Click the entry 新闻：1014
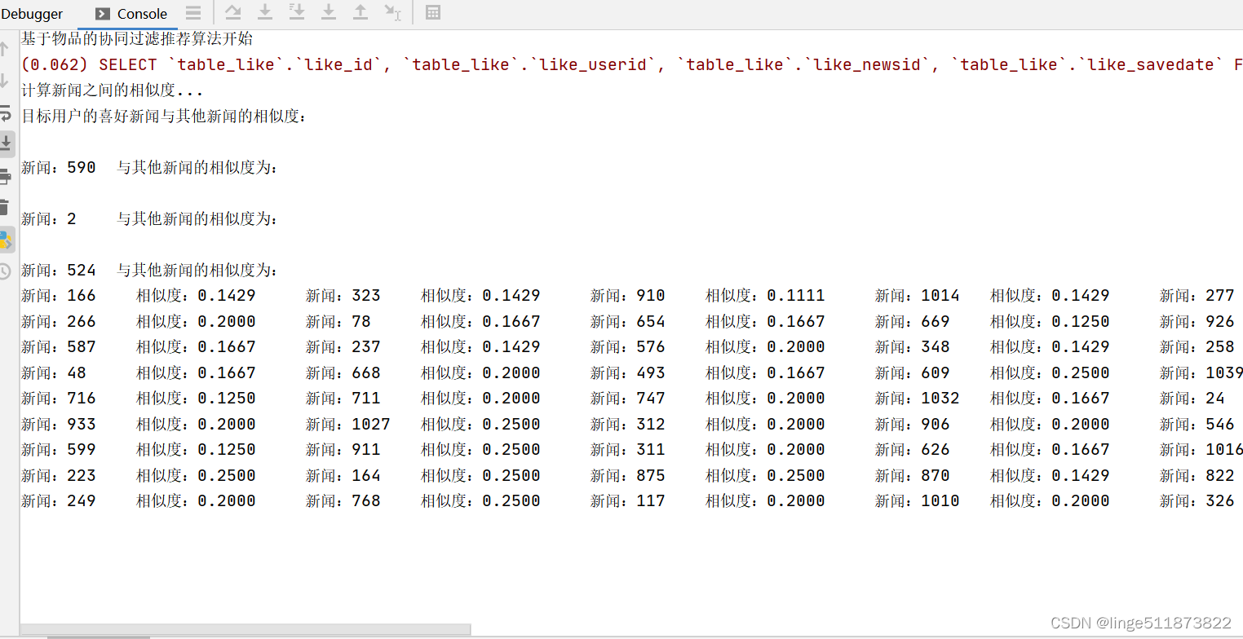 coord(918,295)
